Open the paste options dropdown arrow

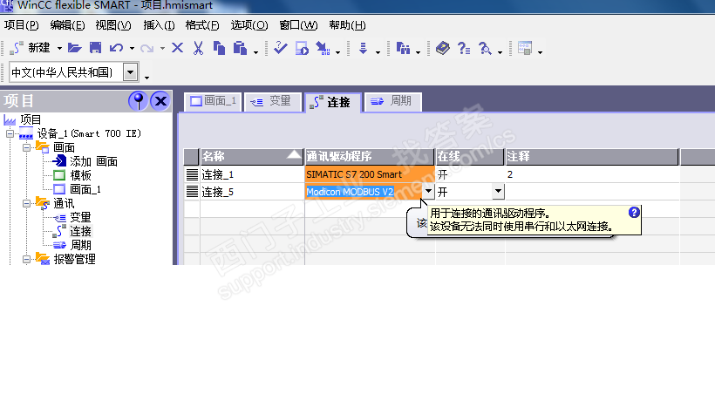point(255,52)
